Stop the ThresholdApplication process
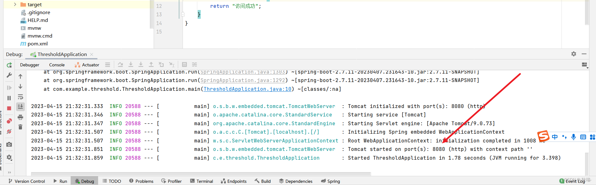The image size is (596, 185). (9, 108)
